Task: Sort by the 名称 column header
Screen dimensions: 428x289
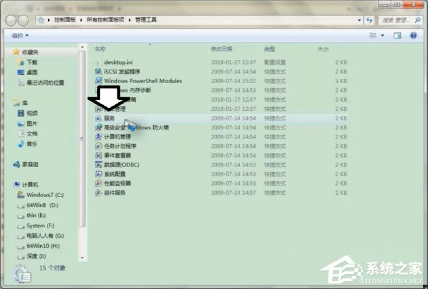Action: pyautogui.click(x=100, y=49)
